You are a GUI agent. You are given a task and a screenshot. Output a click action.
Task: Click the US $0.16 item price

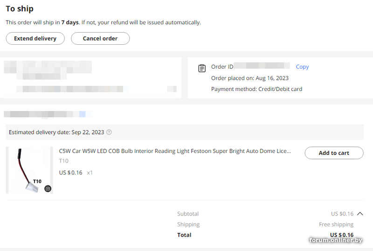pos(70,173)
